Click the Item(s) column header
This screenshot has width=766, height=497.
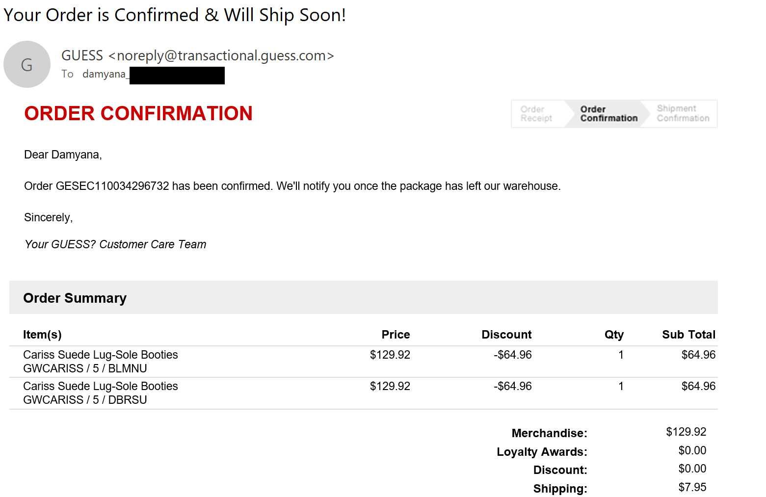(42, 335)
